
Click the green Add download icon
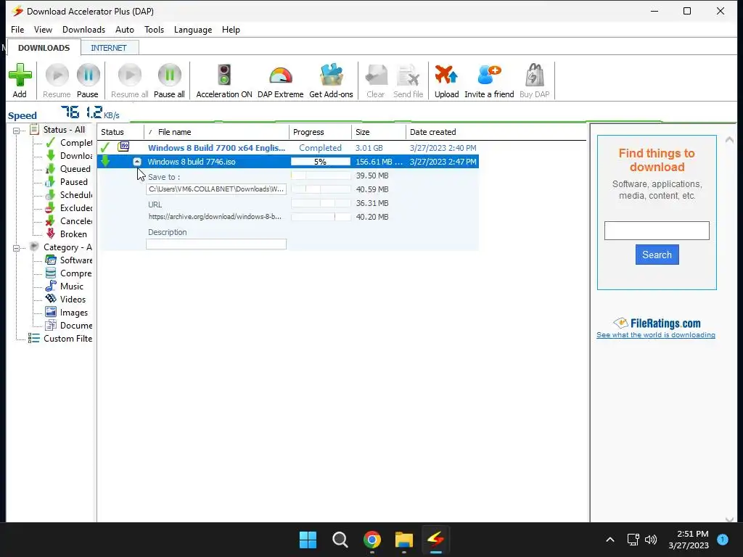pyautogui.click(x=20, y=75)
